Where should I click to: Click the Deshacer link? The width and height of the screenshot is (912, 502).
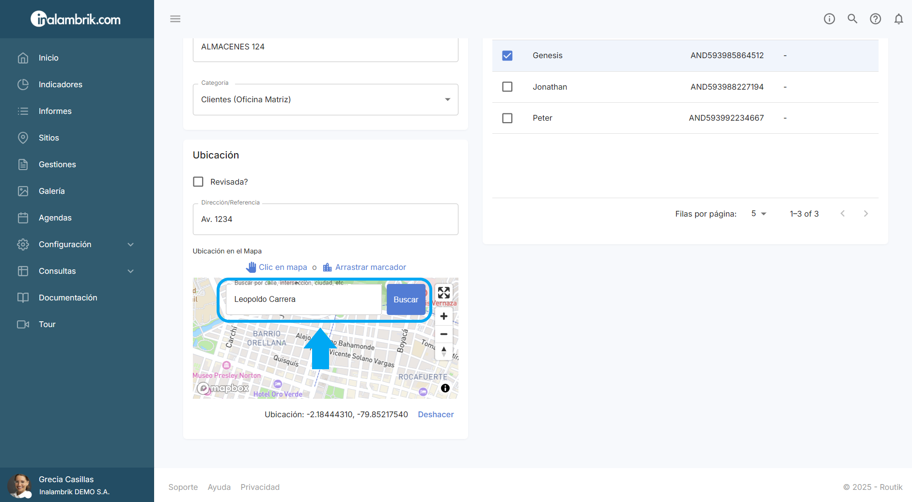pos(436,415)
